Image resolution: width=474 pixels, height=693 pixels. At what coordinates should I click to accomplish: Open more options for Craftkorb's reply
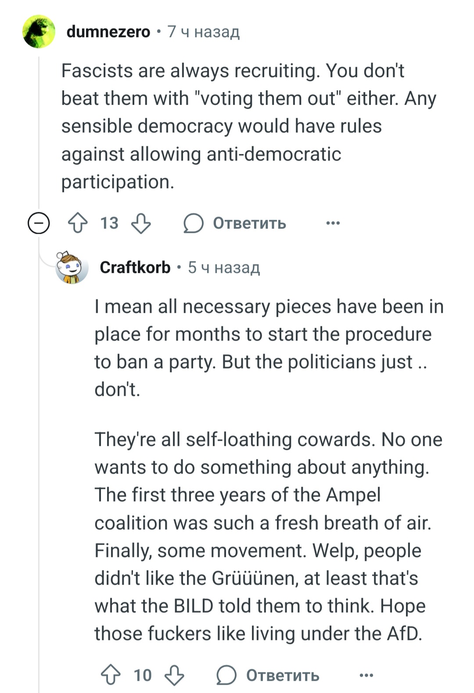(x=366, y=675)
